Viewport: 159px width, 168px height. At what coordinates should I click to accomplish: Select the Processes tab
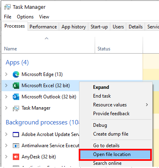14,26
